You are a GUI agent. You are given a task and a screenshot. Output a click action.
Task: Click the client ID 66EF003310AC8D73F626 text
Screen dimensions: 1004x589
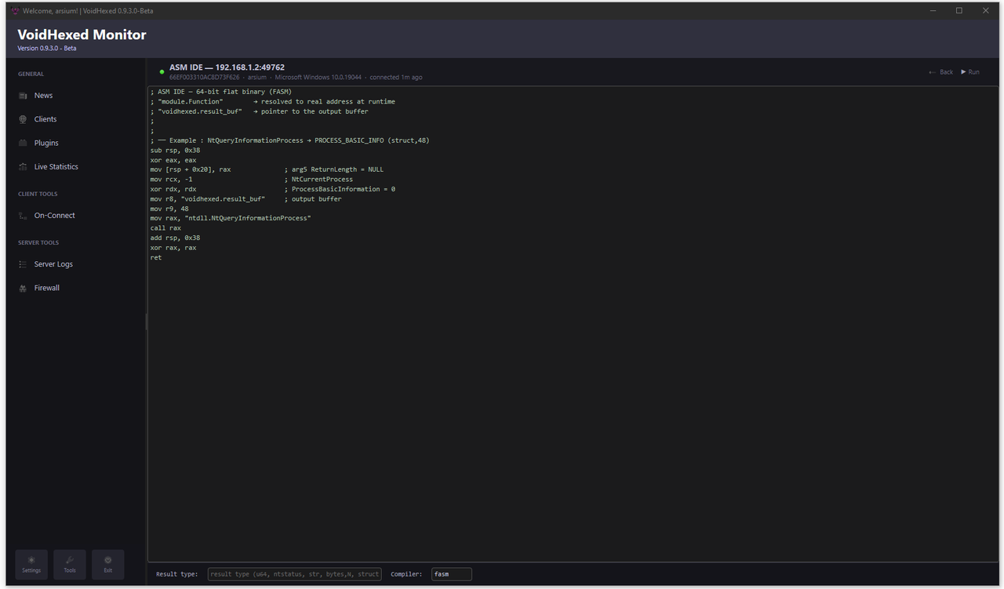[204, 78]
